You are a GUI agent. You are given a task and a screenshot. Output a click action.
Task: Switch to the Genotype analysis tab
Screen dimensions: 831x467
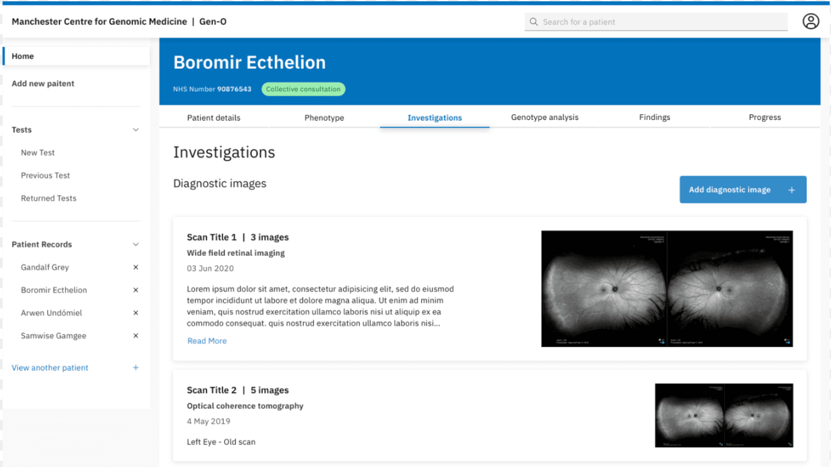pyautogui.click(x=544, y=117)
